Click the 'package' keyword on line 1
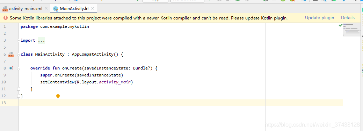 click(x=29, y=26)
